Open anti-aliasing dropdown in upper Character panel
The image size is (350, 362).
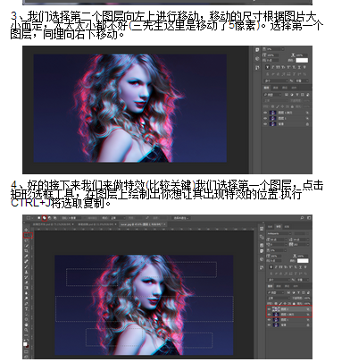click(x=302, y=80)
